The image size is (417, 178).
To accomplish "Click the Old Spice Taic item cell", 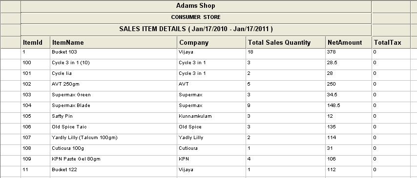I will [114, 128].
